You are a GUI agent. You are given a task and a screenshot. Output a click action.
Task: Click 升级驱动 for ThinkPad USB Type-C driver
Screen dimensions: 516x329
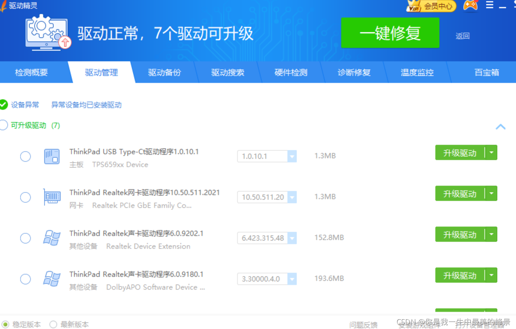(x=460, y=153)
